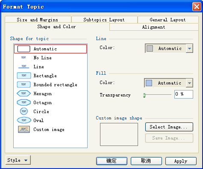This screenshot has width=203, height=169.
Task: Pick the Oval shape icon
Action: point(24,120)
